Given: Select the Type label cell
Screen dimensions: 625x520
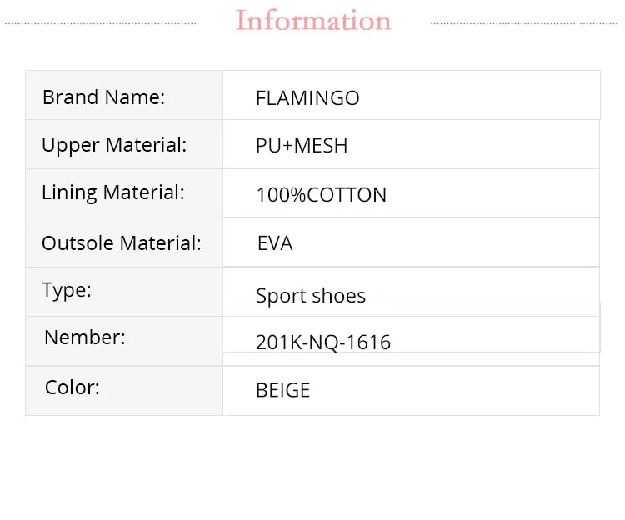Looking at the screenshot, I should point(124,292).
